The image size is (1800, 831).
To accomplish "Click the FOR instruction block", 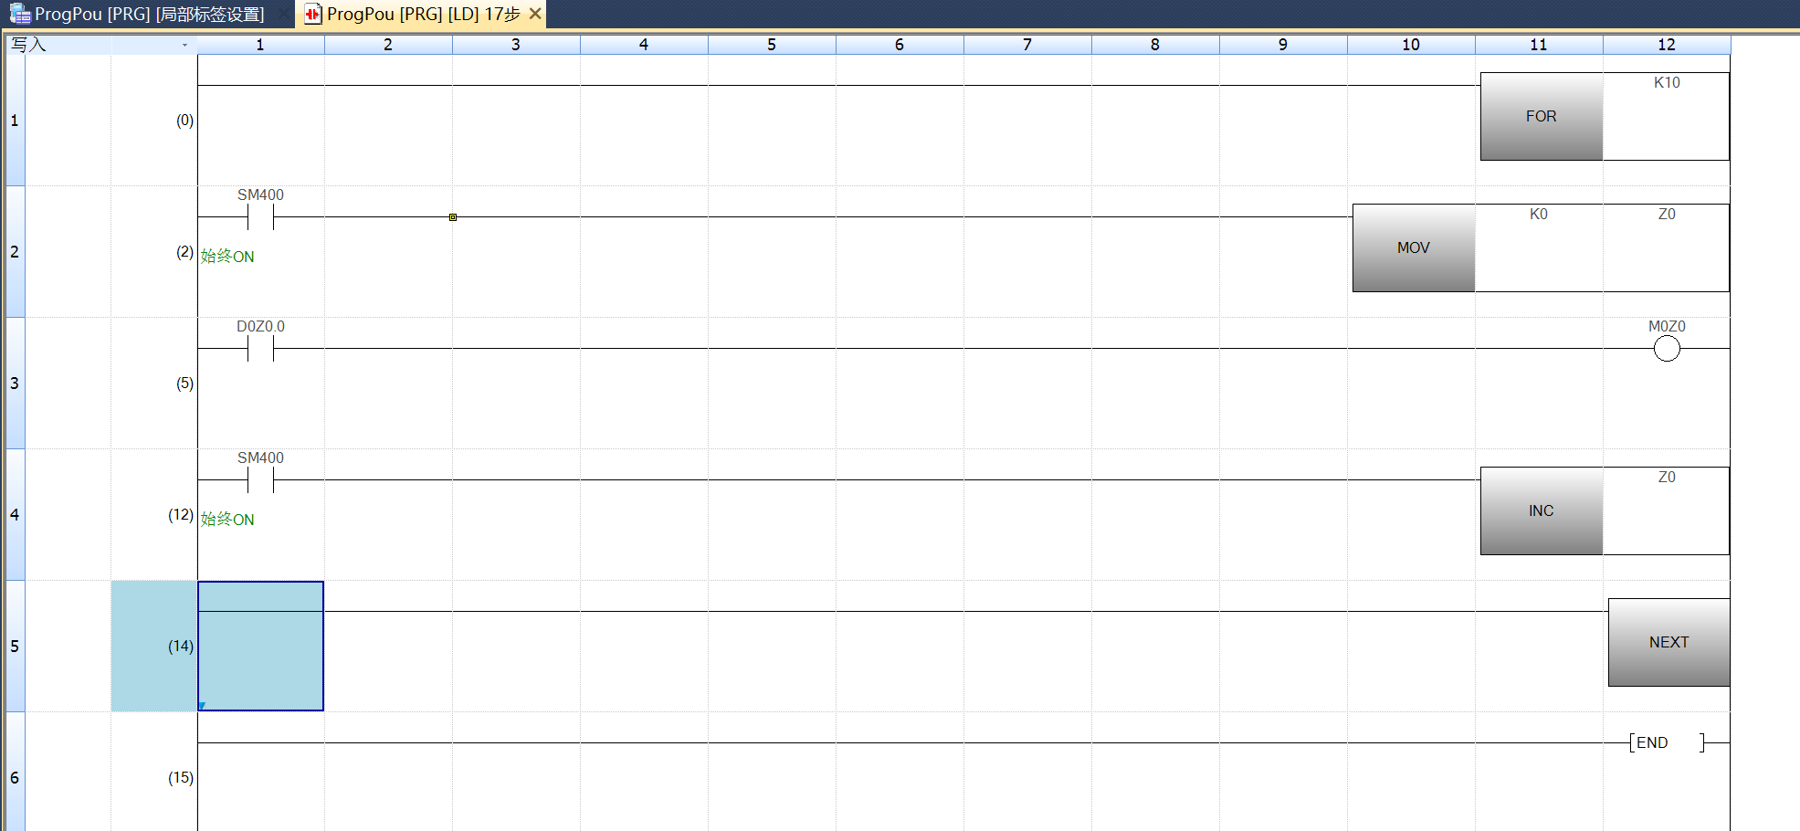I will (x=1541, y=117).
